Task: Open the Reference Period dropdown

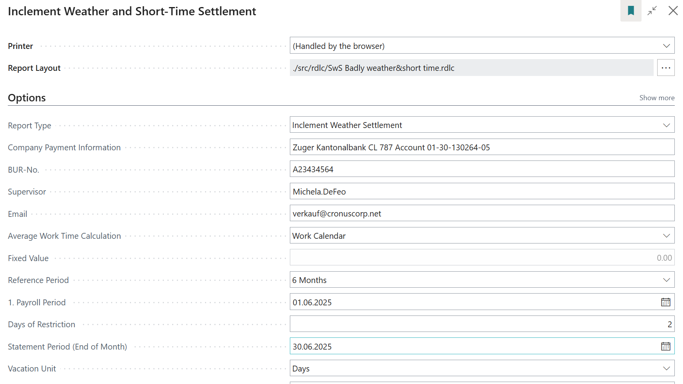Action: pos(666,280)
